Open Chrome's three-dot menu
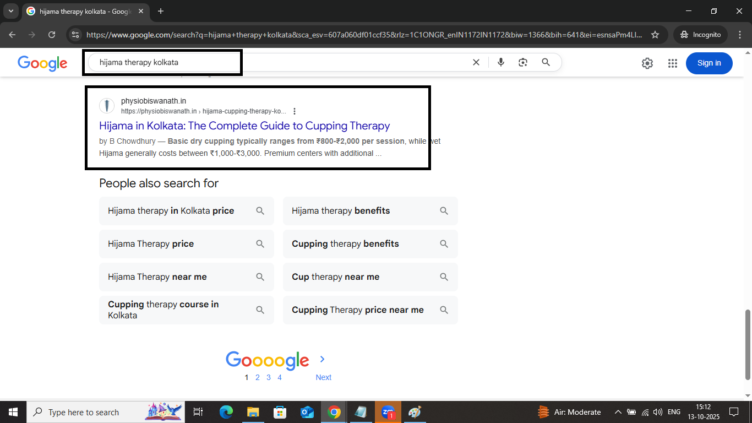Screen dimensions: 752x423 pos(740,34)
